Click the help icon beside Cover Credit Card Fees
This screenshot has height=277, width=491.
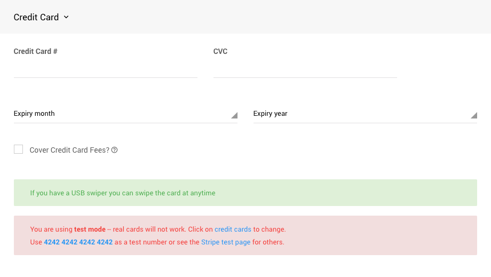tap(114, 150)
